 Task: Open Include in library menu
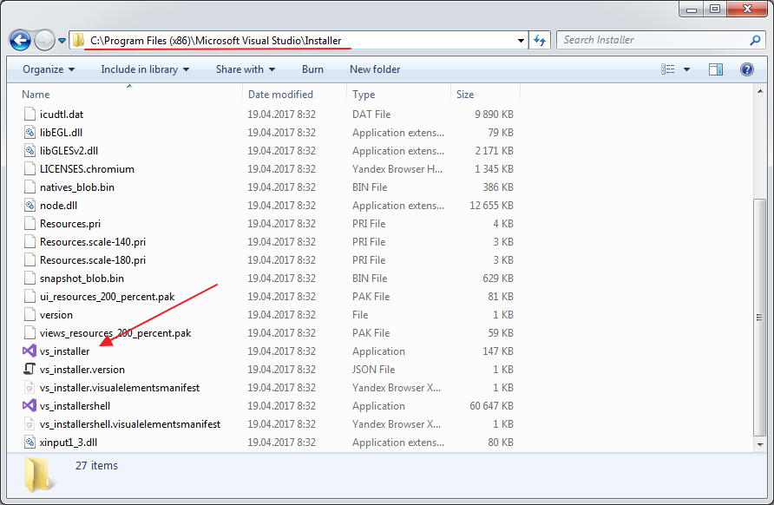[x=145, y=69]
